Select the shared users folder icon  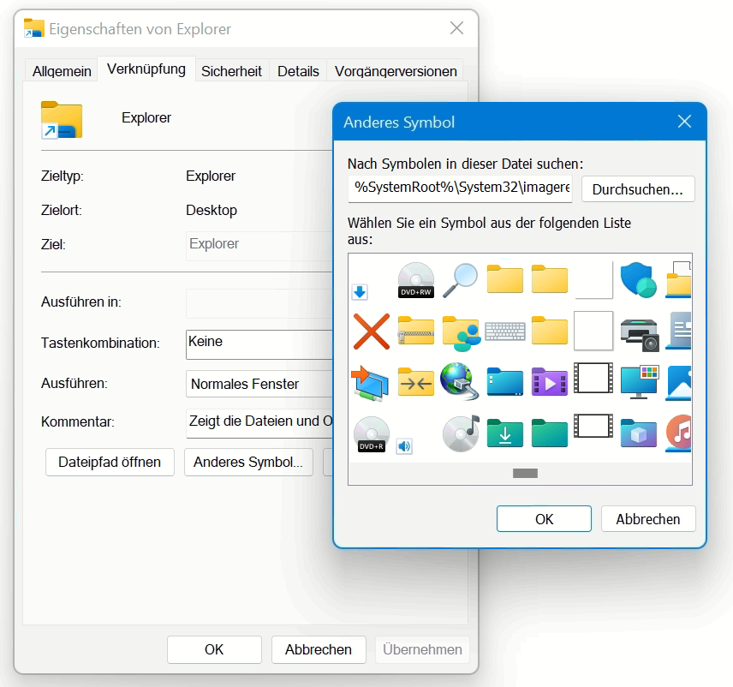pos(461,332)
